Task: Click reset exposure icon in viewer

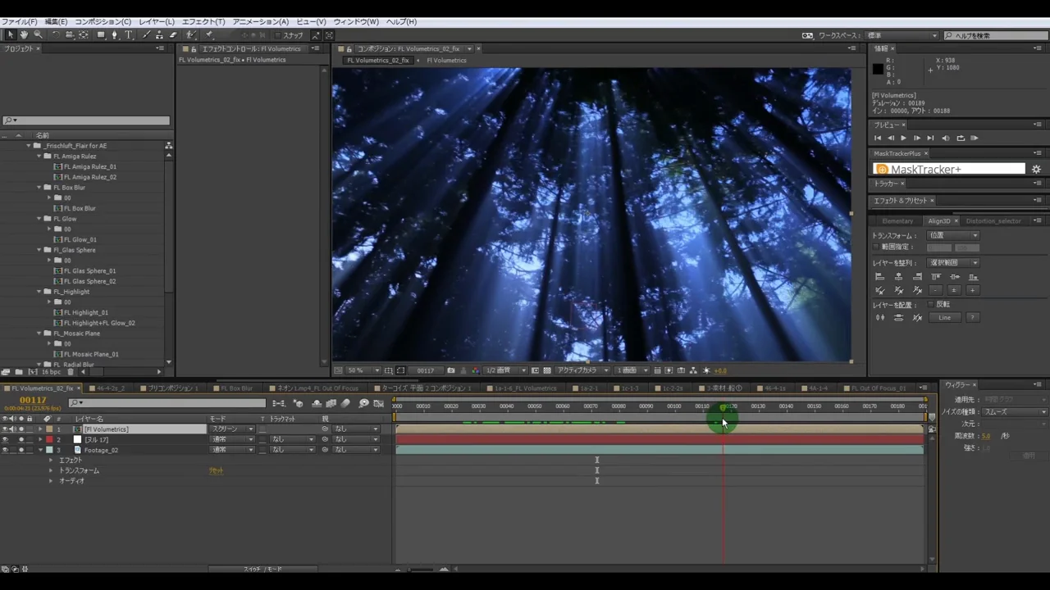Action: [x=706, y=370]
